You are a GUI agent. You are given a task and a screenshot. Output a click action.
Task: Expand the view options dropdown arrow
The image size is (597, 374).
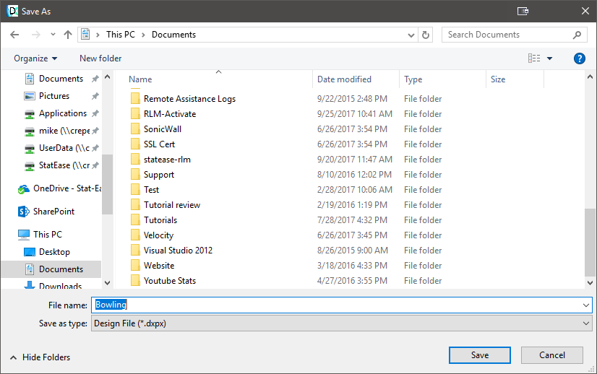pyautogui.click(x=549, y=58)
